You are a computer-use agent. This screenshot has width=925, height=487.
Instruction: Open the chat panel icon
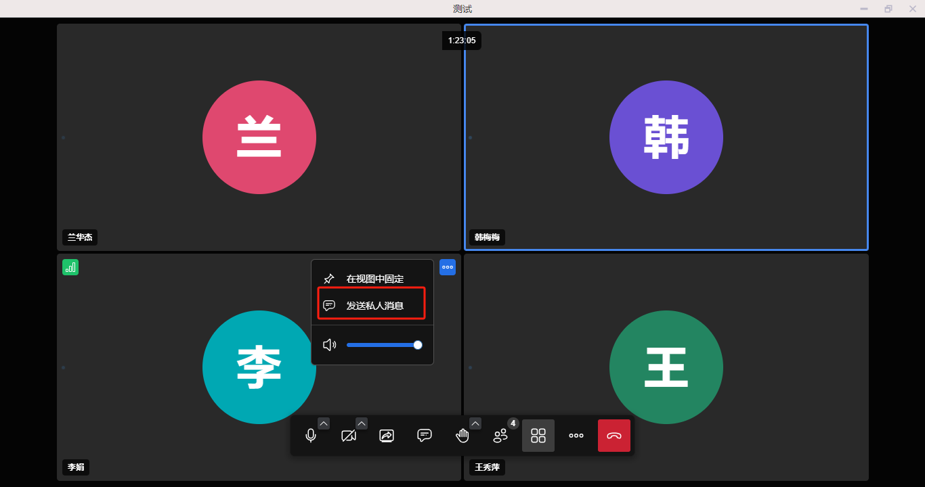coord(425,436)
